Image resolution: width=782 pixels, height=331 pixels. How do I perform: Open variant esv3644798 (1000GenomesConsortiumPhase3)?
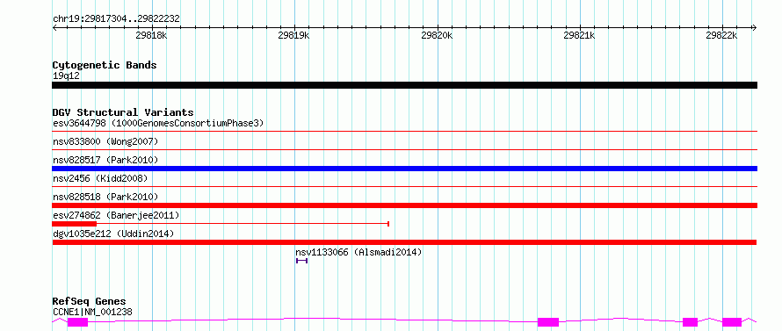click(158, 123)
